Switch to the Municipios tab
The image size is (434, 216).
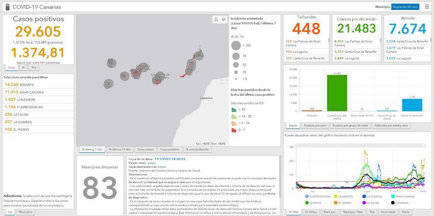click(25, 212)
